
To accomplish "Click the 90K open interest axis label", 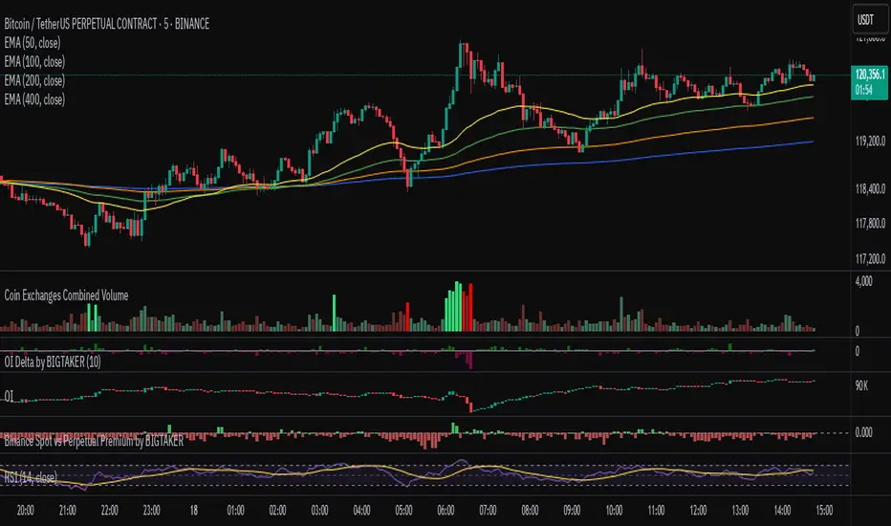I will 861,385.
